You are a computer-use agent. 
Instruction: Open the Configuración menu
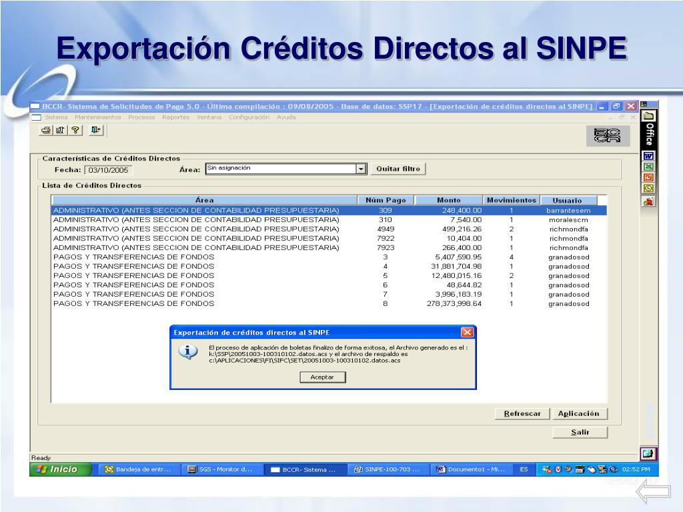(x=249, y=117)
